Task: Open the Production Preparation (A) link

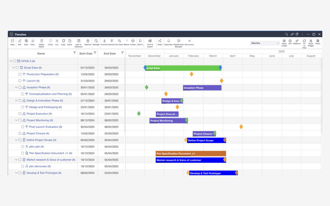Action: coord(42,74)
